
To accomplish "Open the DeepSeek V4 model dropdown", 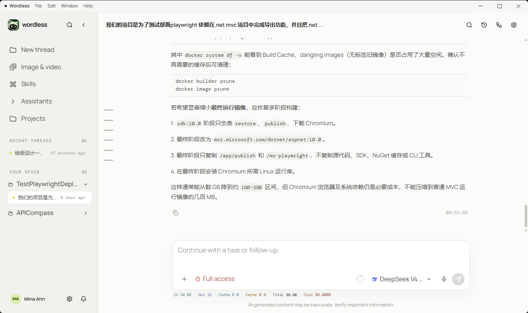I will [x=401, y=279].
